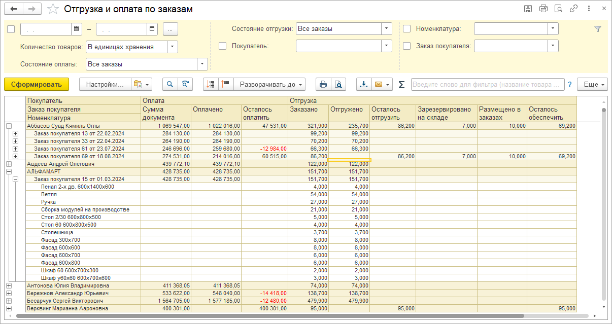Screen dimensions: 612x324
Task: Add report to favorites with star icon
Action: (x=52, y=9)
